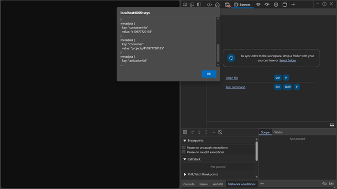
Task: Open the Welcome home icon
Action: click(217, 5)
